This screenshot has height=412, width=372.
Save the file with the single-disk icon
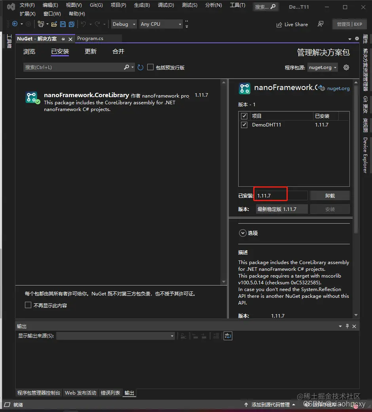tap(63, 24)
